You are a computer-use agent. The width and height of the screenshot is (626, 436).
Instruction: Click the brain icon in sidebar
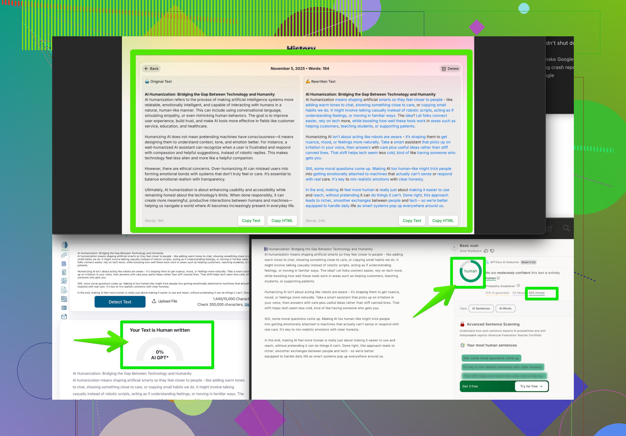pyautogui.click(x=64, y=245)
